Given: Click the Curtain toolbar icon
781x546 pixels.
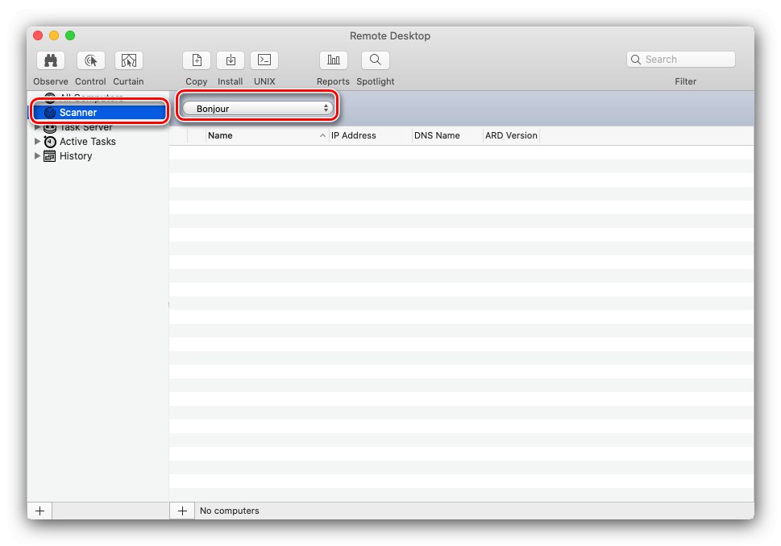Looking at the screenshot, I should point(128,60).
